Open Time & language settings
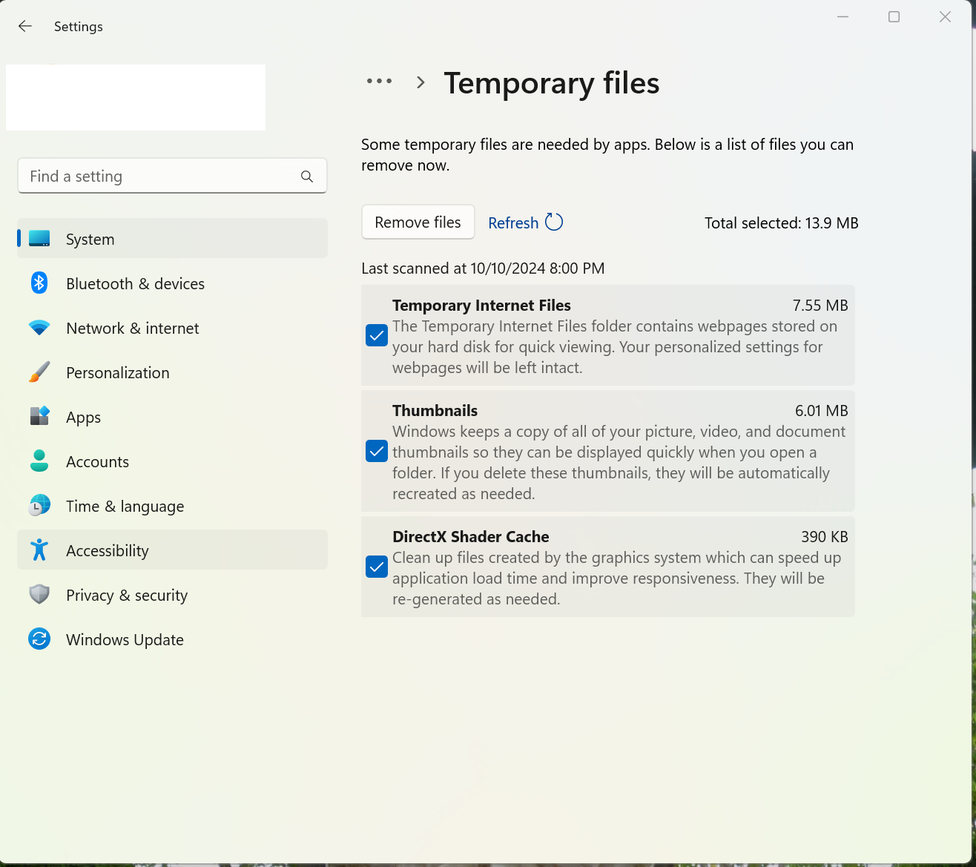This screenshot has width=976, height=867. click(x=172, y=505)
